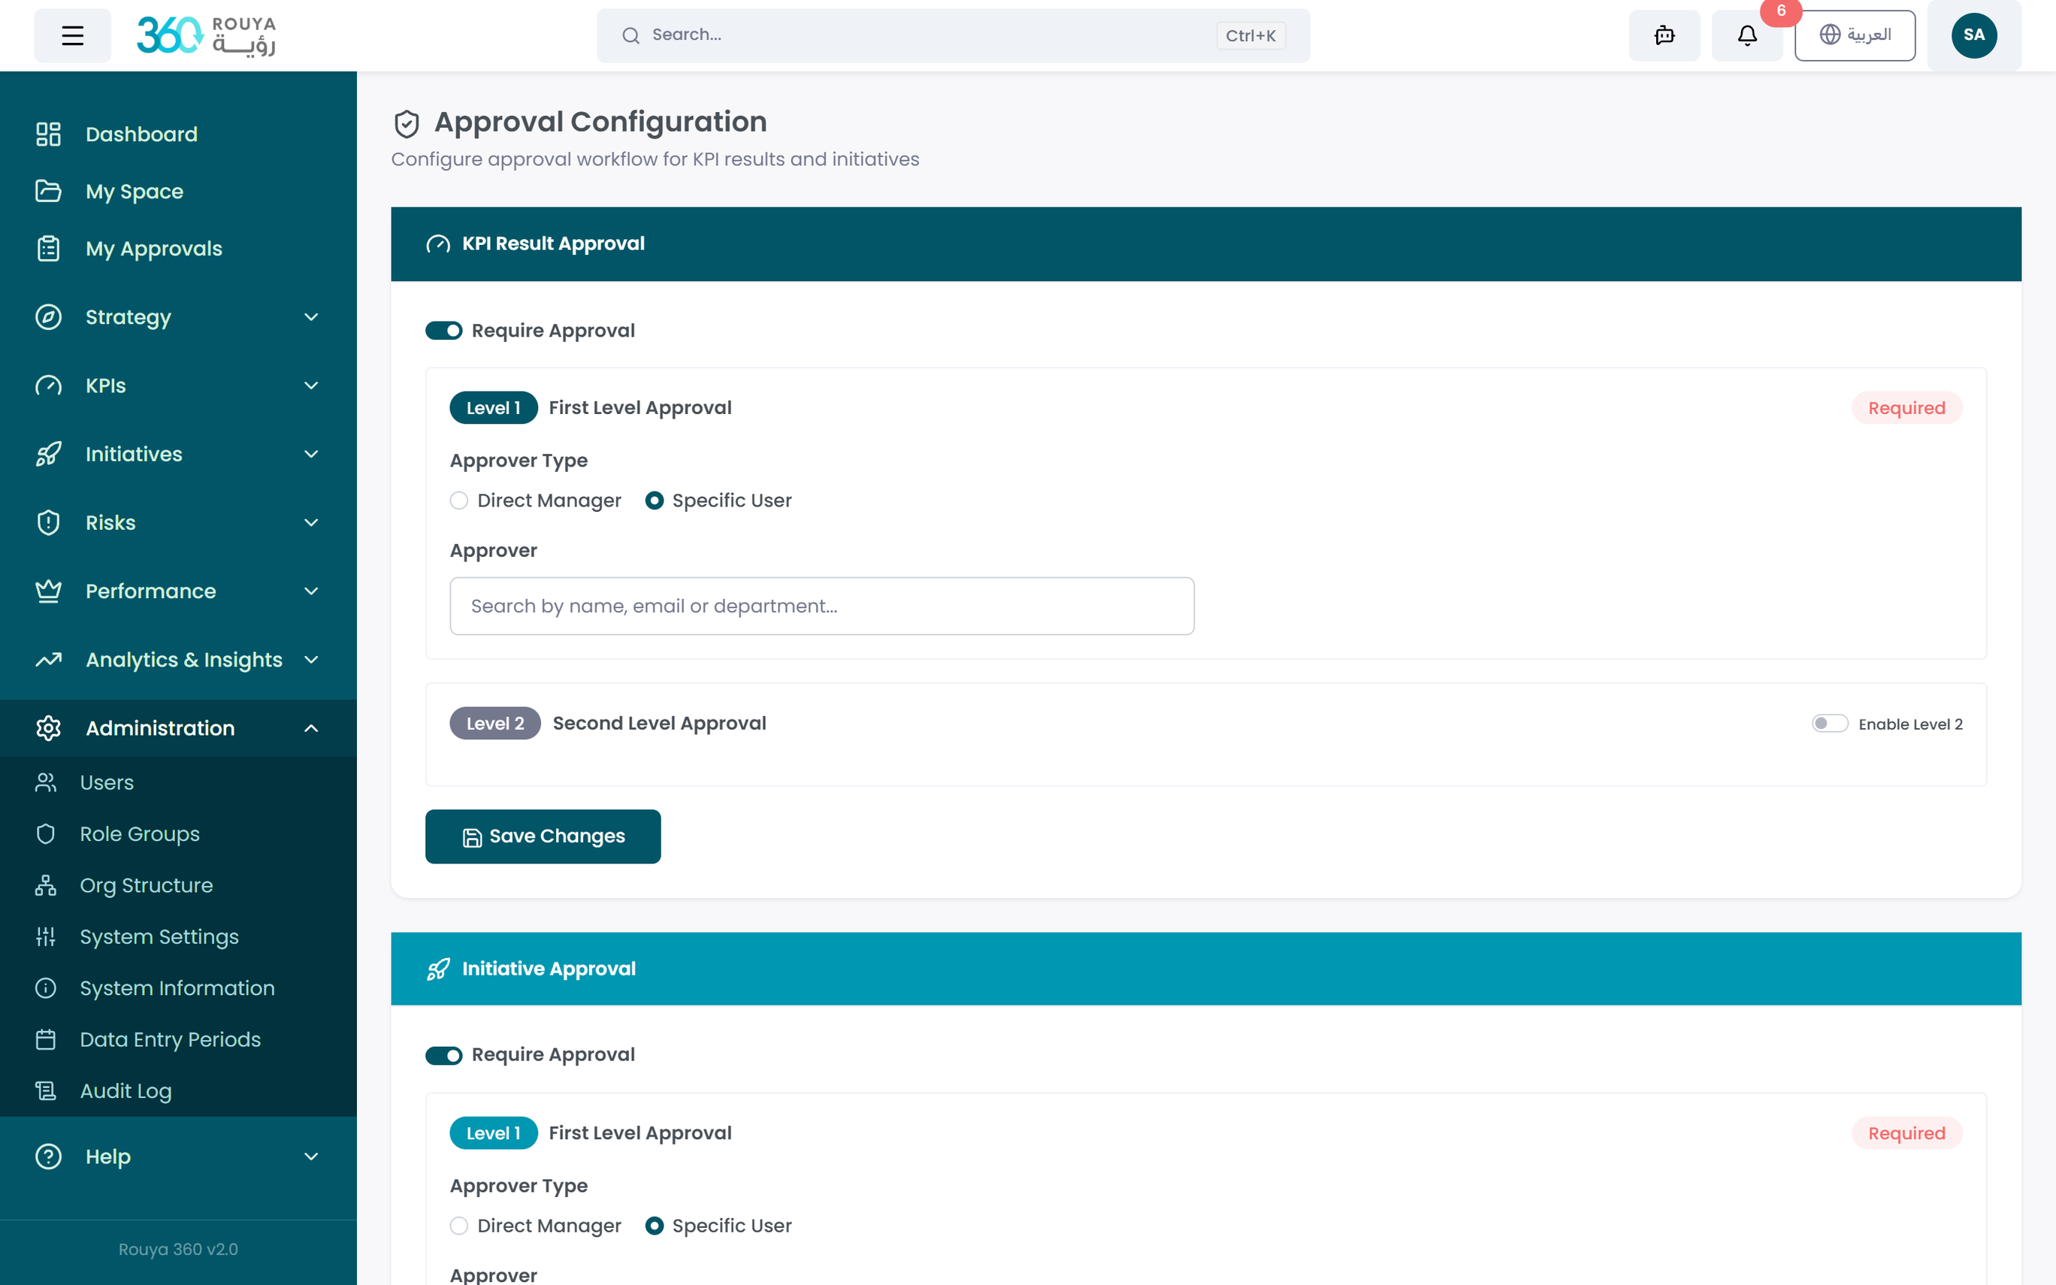Viewport: 2056px width, 1285px height.
Task: Open the hamburger menu to collapse sidebar
Action: tap(72, 35)
